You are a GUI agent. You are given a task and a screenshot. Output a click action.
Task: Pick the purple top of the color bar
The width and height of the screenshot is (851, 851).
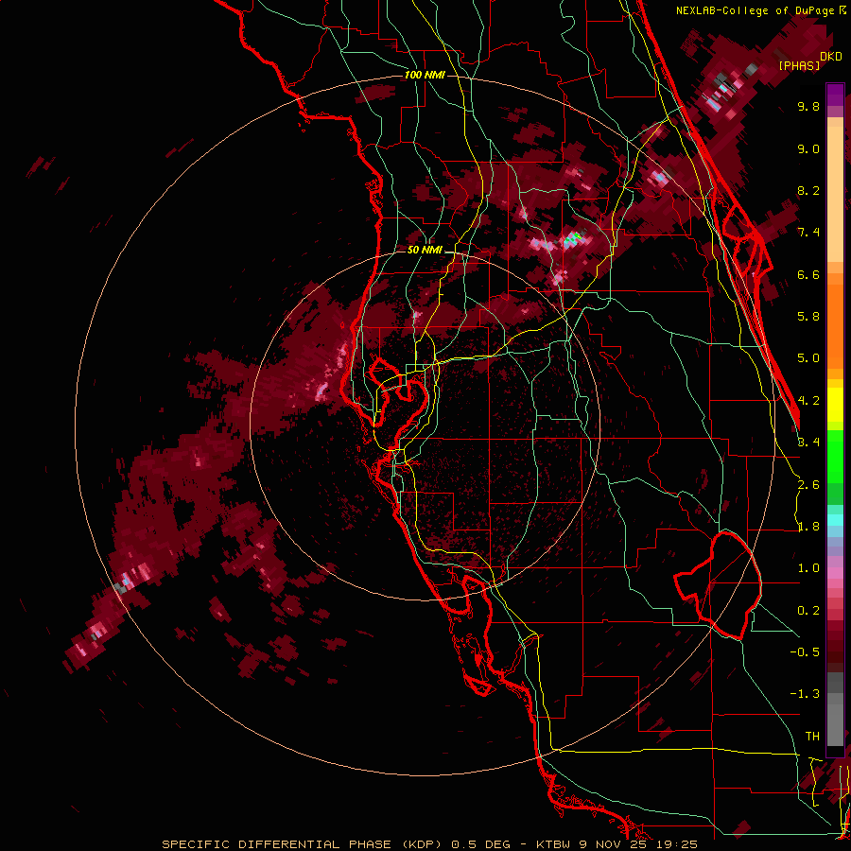click(x=835, y=95)
